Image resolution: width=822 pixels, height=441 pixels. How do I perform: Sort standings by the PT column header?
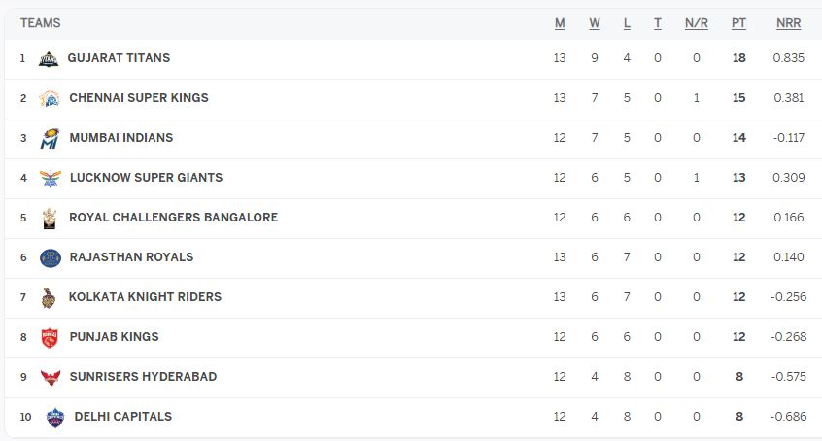pyautogui.click(x=739, y=23)
